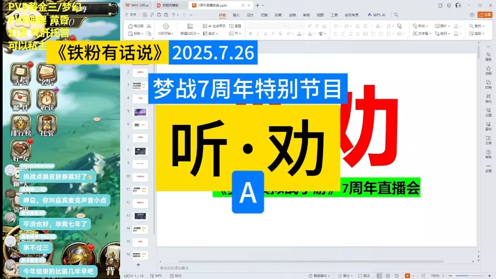Click the 分享 share button
This screenshot has width=496, height=279.
point(485,15)
